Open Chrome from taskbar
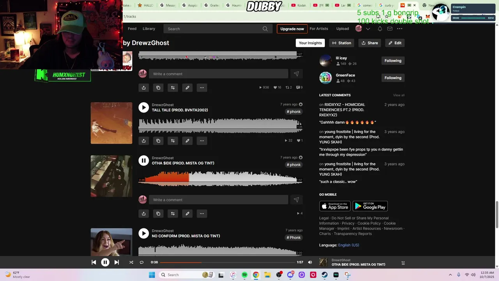Viewport: 499px width, 281px height. tap(256, 275)
